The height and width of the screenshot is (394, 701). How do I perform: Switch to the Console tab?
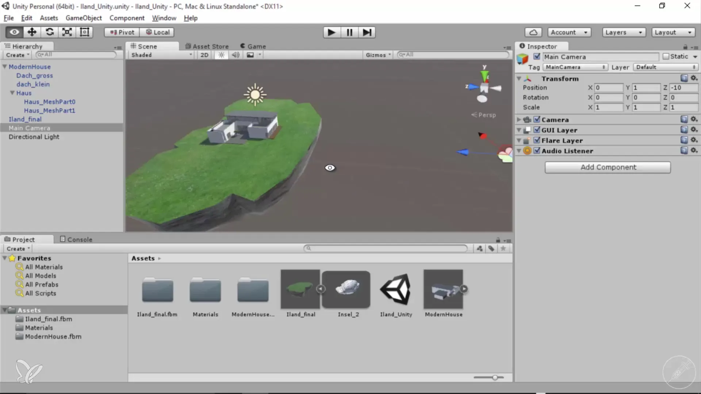click(x=76, y=239)
